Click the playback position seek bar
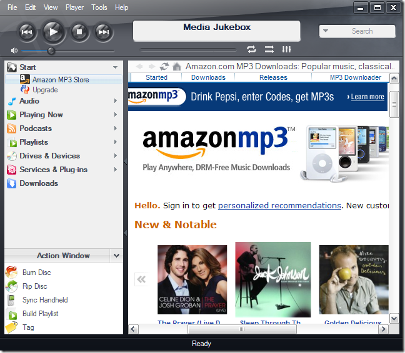This screenshot has width=405, height=353. point(188,50)
